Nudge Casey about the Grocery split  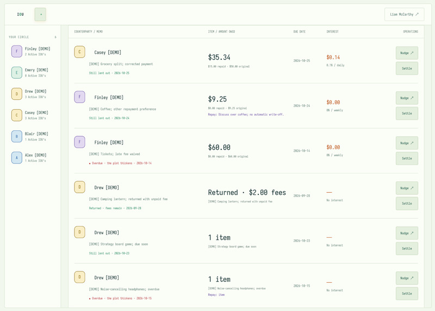click(407, 53)
